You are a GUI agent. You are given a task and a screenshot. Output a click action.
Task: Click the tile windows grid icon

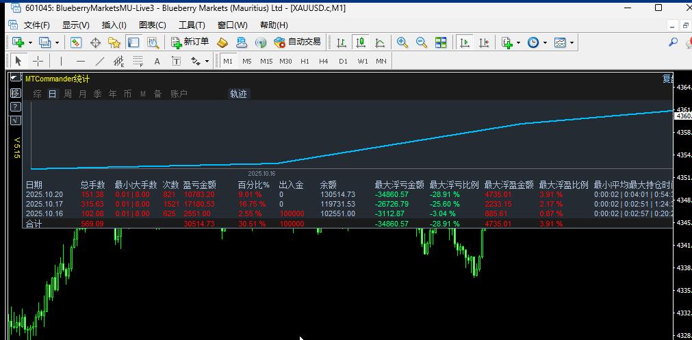[x=440, y=42]
